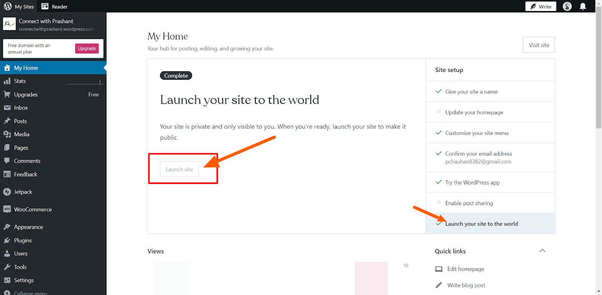Select the Enable post sharing step
The height and width of the screenshot is (295, 602).
click(490, 203)
